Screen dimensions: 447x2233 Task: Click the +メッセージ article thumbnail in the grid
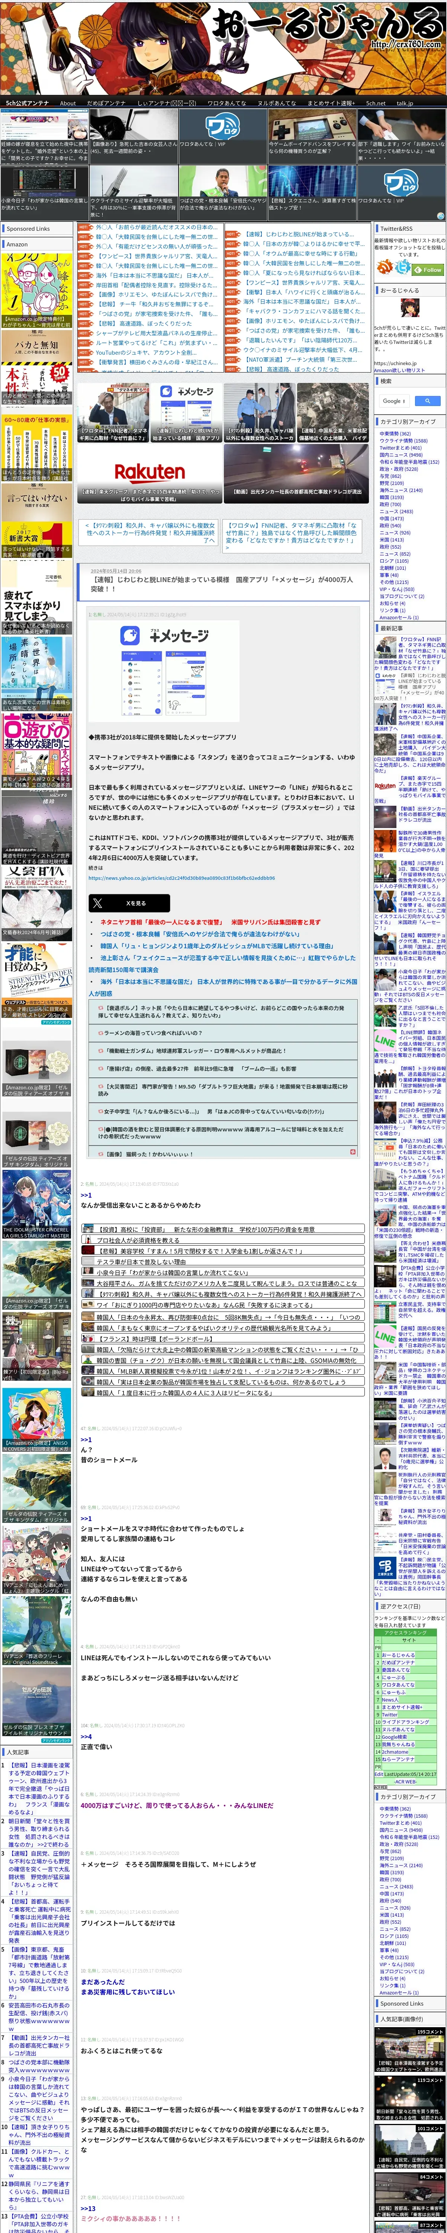click(x=186, y=413)
